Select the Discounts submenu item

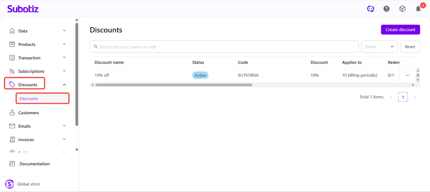click(x=29, y=99)
